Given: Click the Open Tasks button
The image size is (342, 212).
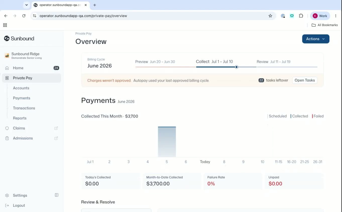Looking at the screenshot, I should click(x=305, y=80).
